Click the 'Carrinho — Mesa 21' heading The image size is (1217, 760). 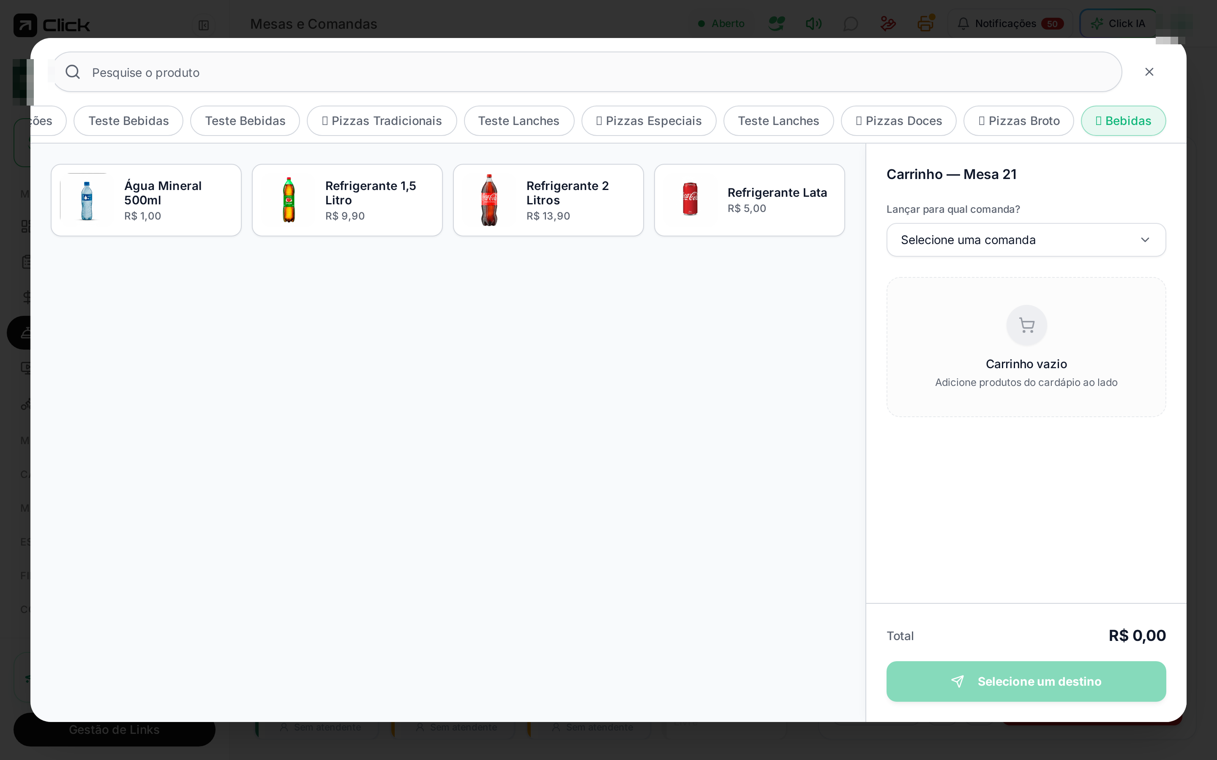[x=952, y=174]
